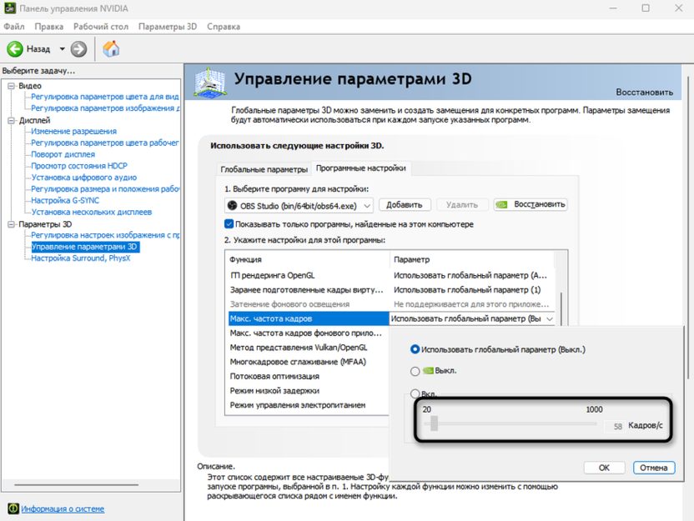Screen dimensions: 694x521
Task: Click the Функция column header
Action: click(x=309, y=259)
